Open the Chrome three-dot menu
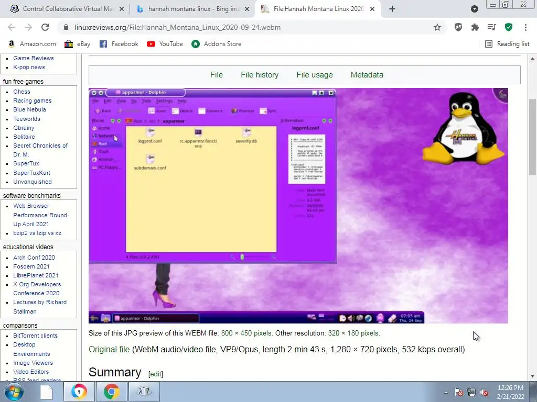This screenshot has height=402, width=537. [x=525, y=27]
